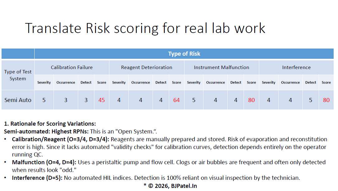Click the red Calibration Failure score 45
The image size is (338, 191).
click(x=102, y=100)
